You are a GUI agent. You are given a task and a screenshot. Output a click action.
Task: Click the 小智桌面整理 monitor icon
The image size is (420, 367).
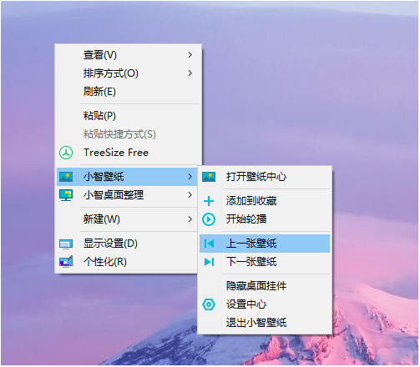click(x=66, y=195)
